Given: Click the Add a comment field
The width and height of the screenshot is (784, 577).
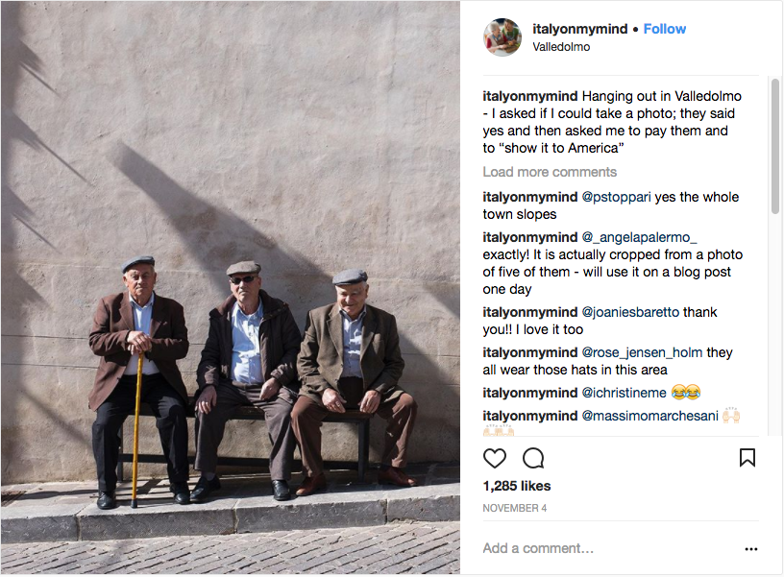Looking at the screenshot, I should [612, 548].
